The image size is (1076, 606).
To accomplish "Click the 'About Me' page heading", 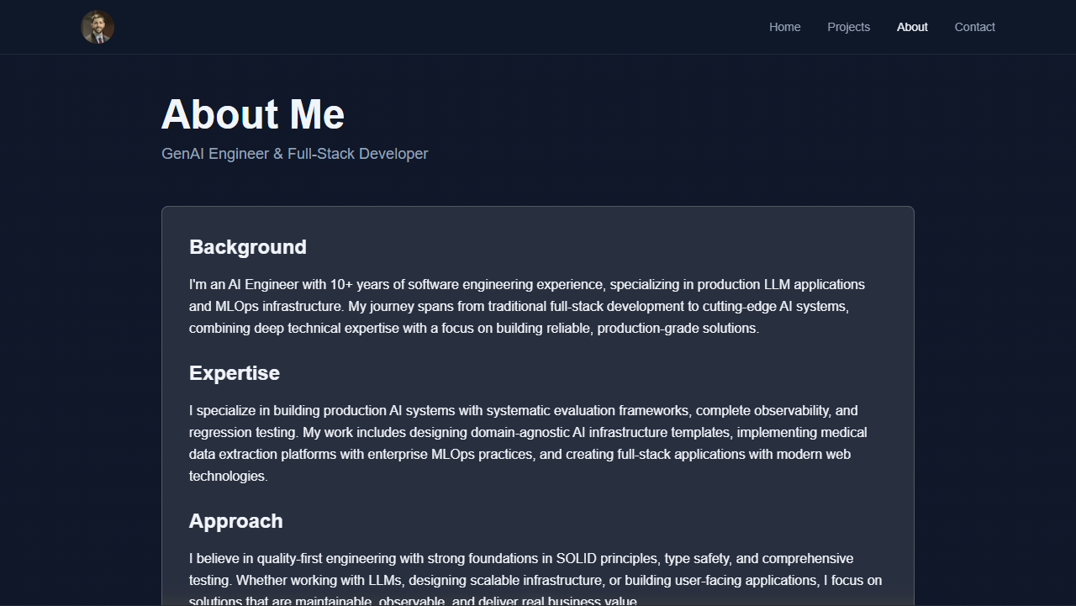I will click(x=252, y=114).
